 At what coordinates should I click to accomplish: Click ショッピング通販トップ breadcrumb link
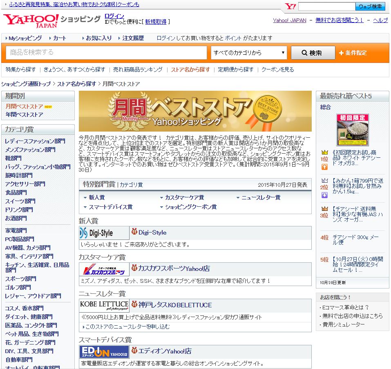[x=26, y=84]
